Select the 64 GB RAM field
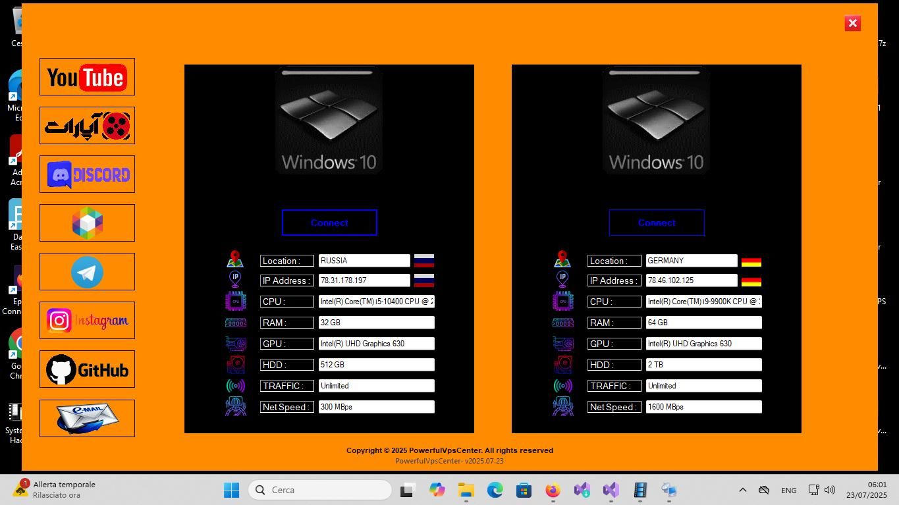The image size is (899, 505). coord(704,323)
